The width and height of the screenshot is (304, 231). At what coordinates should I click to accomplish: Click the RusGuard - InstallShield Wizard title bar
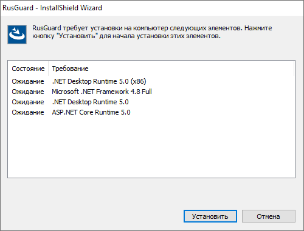(x=152, y=8)
